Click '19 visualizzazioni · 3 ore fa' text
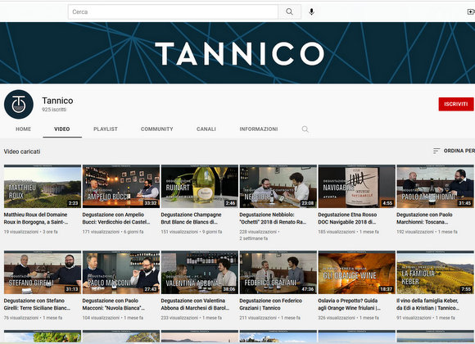475x344 pixels. pyautogui.click(x=30, y=232)
